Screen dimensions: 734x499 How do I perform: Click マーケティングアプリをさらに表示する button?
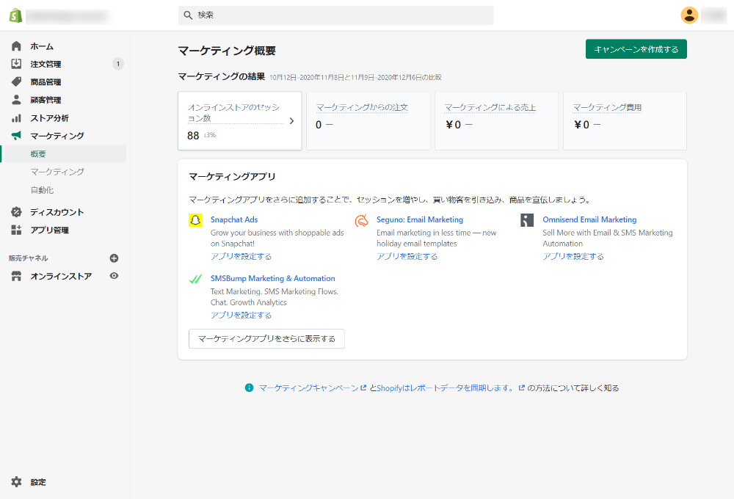[x=266, y=339]
